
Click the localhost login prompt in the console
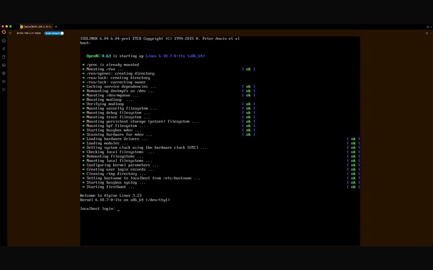click(x=100, y=209)
